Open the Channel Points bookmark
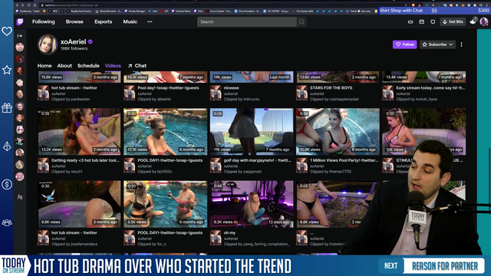This screenshot has width=491, height=276. (182, 11)
